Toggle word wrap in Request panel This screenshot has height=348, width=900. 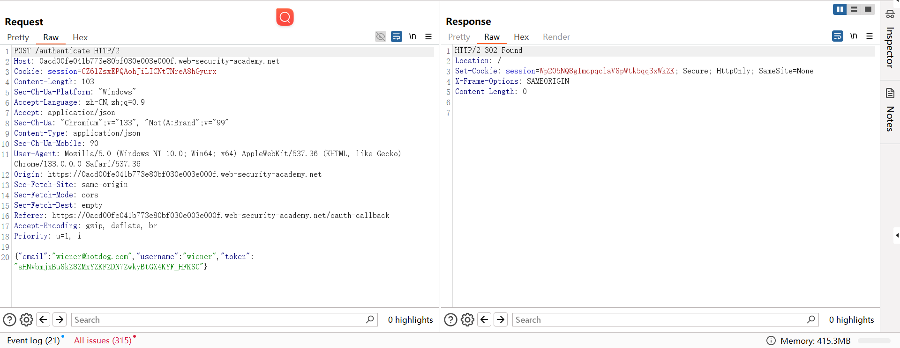[x=397, y=36]
